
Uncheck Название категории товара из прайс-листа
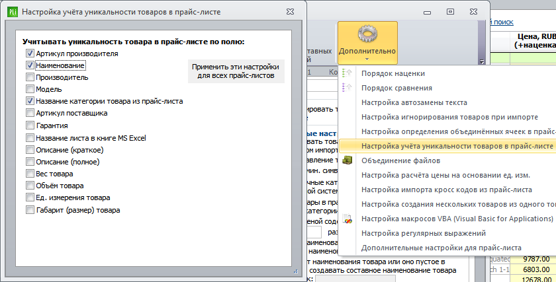pyautogui.click(x=30, y=101)
